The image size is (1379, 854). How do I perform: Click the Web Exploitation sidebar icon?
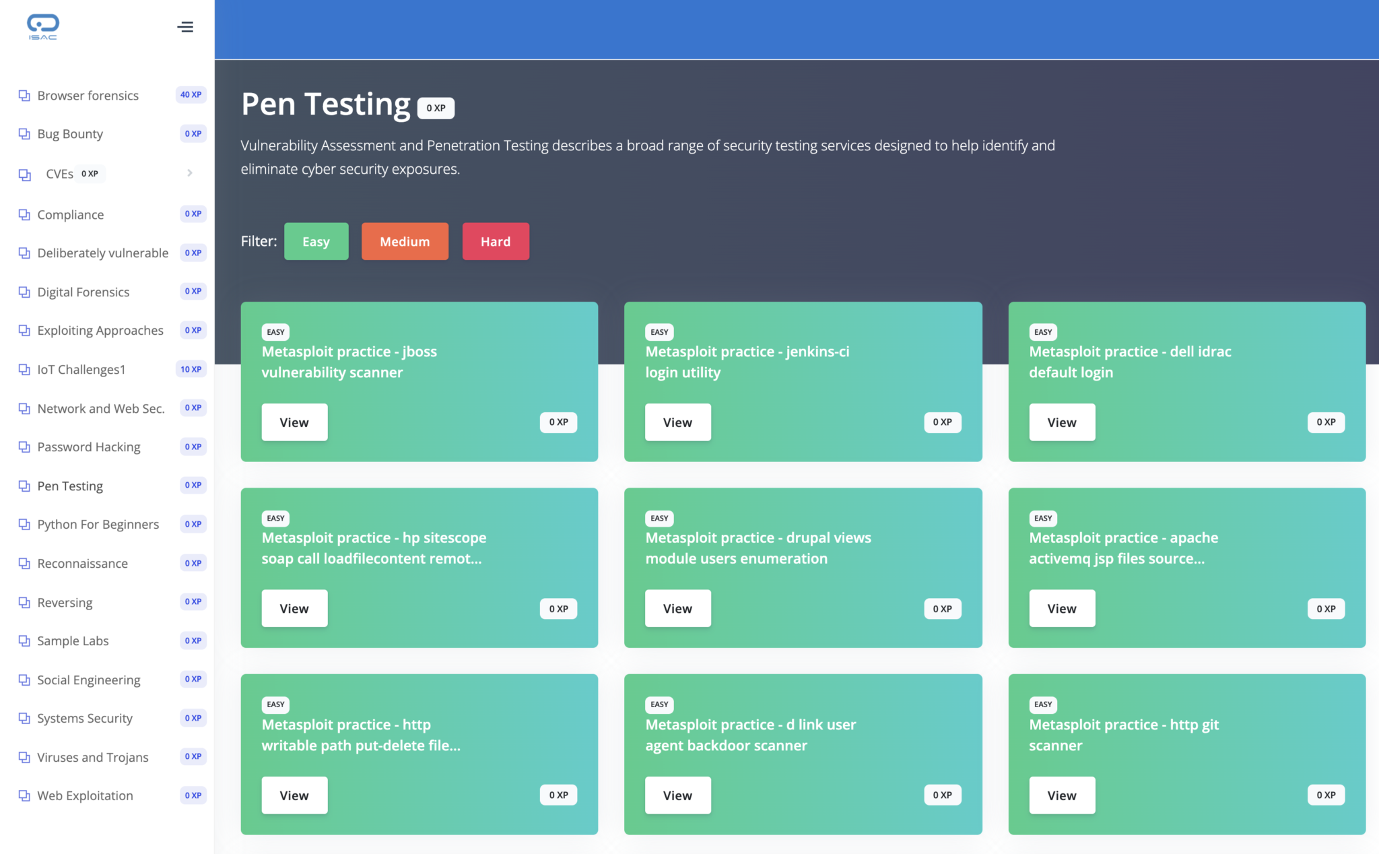coord(24,796)
